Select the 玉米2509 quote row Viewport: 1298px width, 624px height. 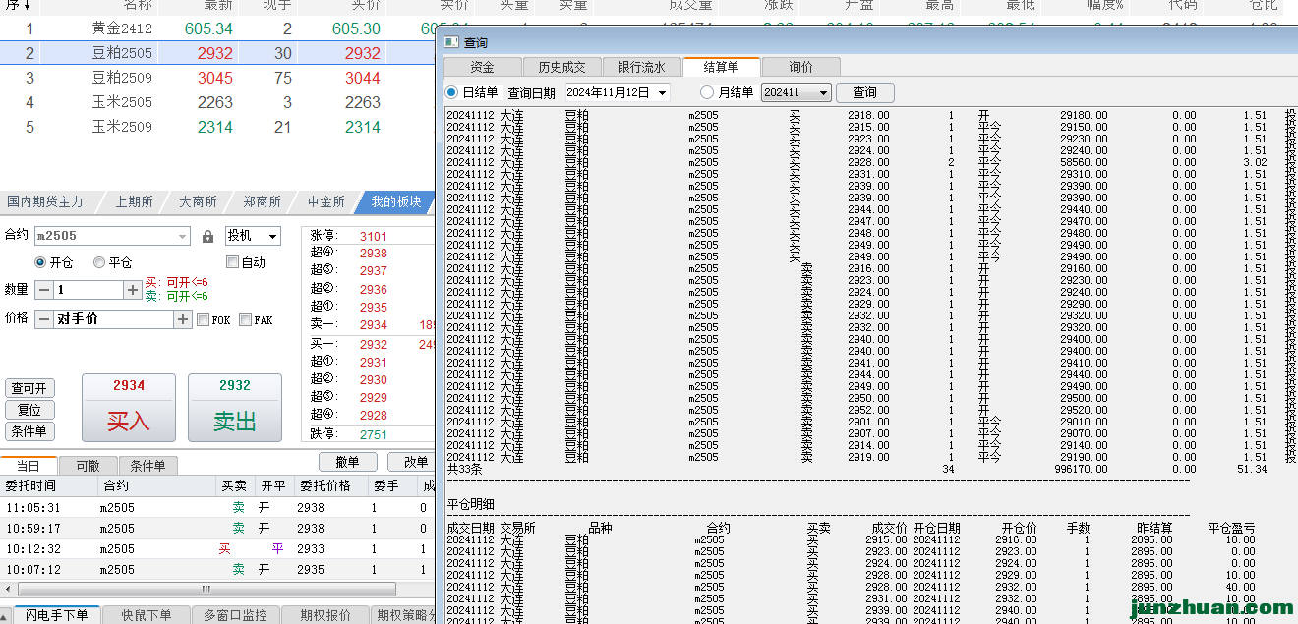(x=217, y=127)
